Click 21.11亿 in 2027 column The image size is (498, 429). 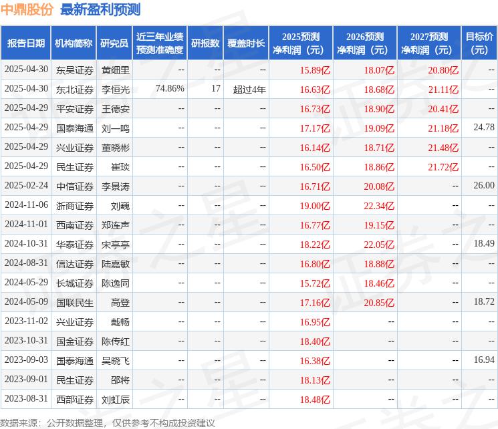pos(443,90)
